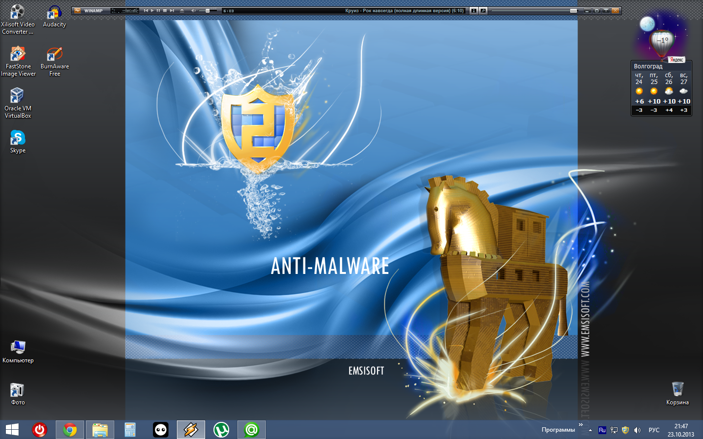Select Friday 25 forecast column
Screen dimensions: 703x439
[654, 93]
